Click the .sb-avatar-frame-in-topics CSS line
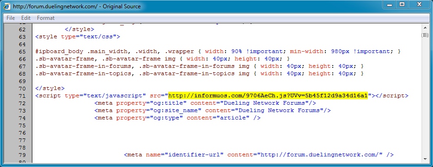The height and width of the screenshot is (167, 433). 199,73
